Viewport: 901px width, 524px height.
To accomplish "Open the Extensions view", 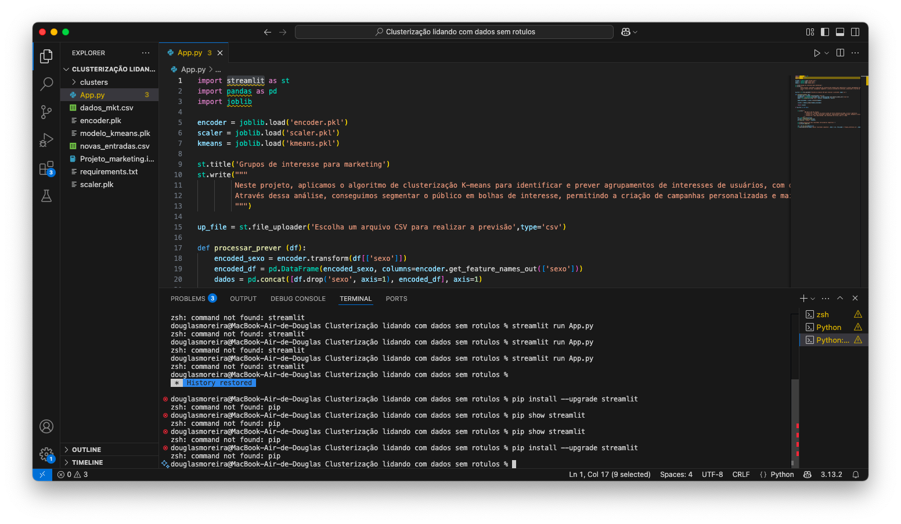I will click(x=46, y=168).
